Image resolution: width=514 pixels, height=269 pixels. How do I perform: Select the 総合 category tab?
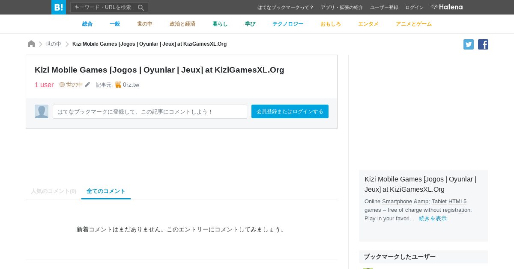coord(87,24)
